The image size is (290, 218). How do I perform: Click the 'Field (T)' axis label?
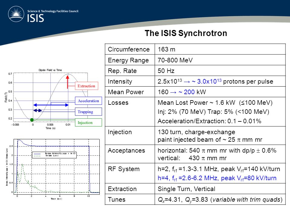click(x=6, y=97)
